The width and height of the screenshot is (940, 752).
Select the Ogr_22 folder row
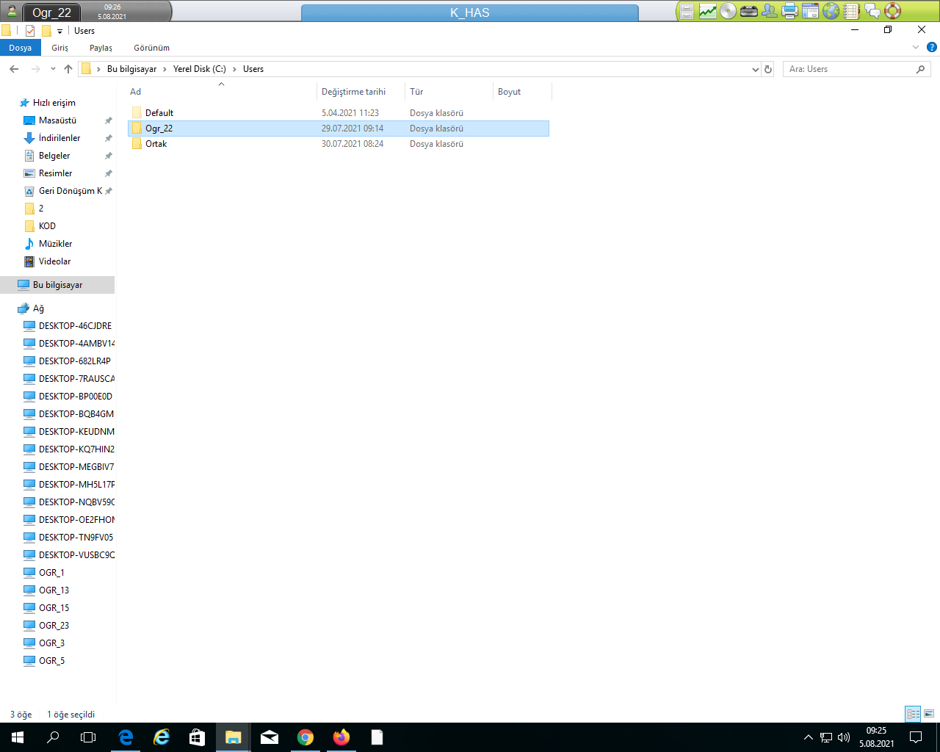[x=338, y=129]
